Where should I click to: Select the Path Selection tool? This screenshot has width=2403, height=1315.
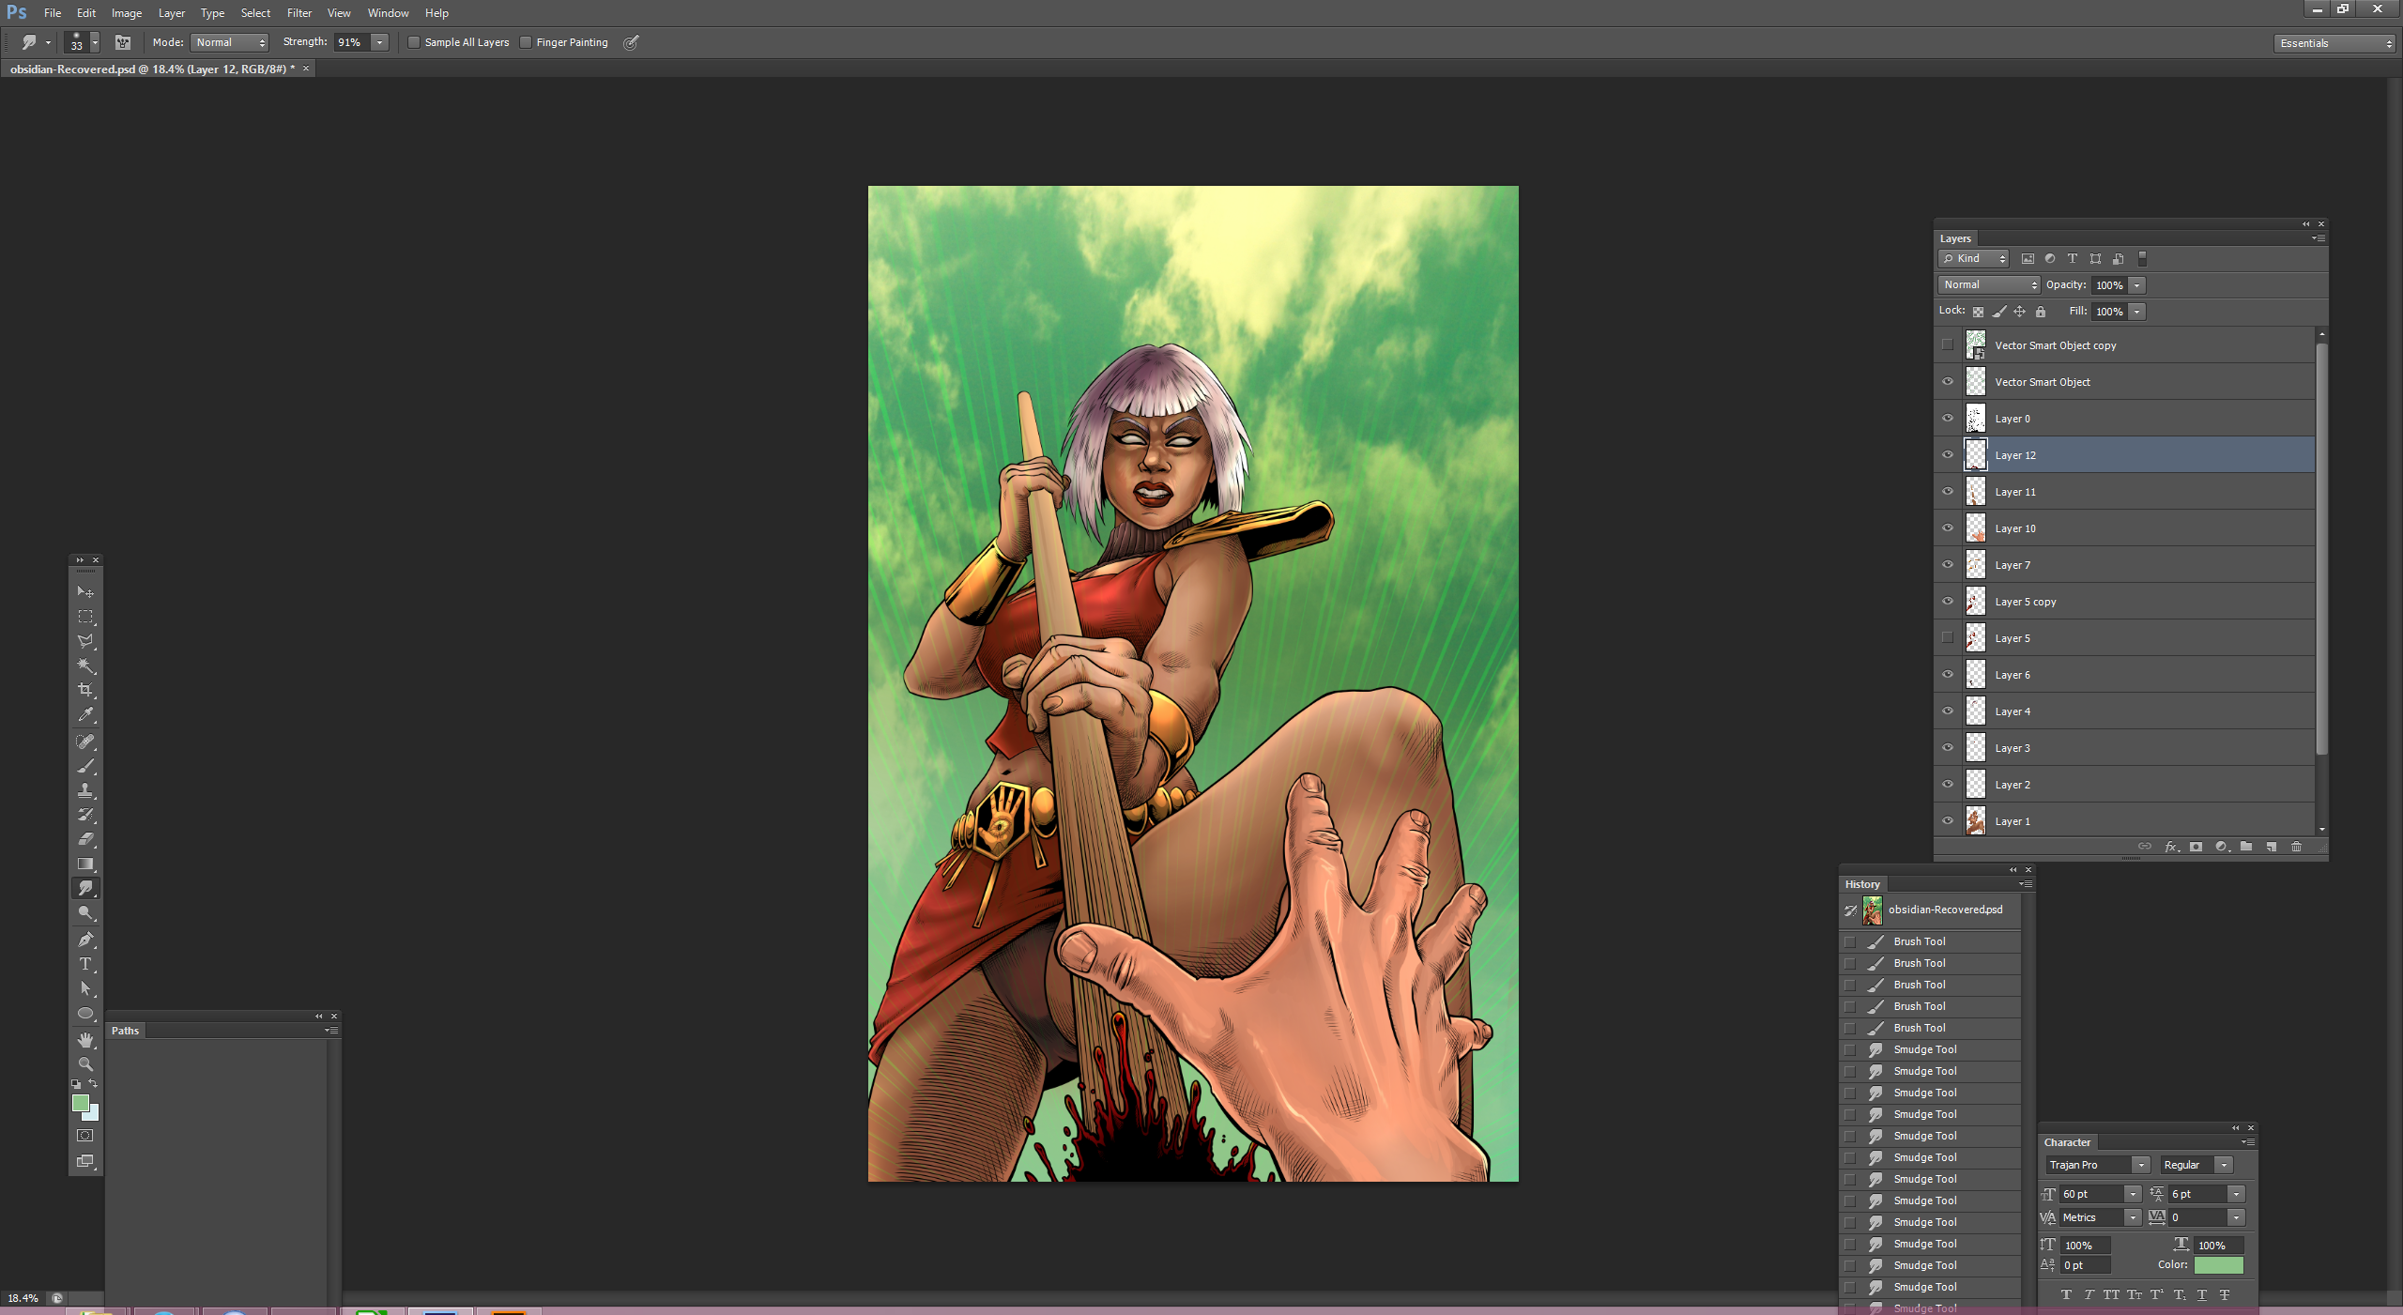85,988
